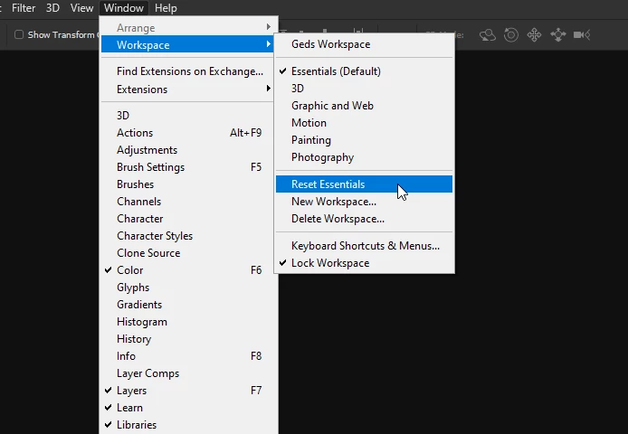This screenshot has width=628, height=434.
Task: Open the History panel
Action: point(189,339)
